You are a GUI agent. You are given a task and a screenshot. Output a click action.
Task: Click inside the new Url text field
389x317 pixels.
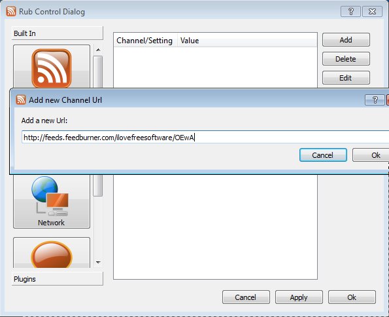pos(205,138)
